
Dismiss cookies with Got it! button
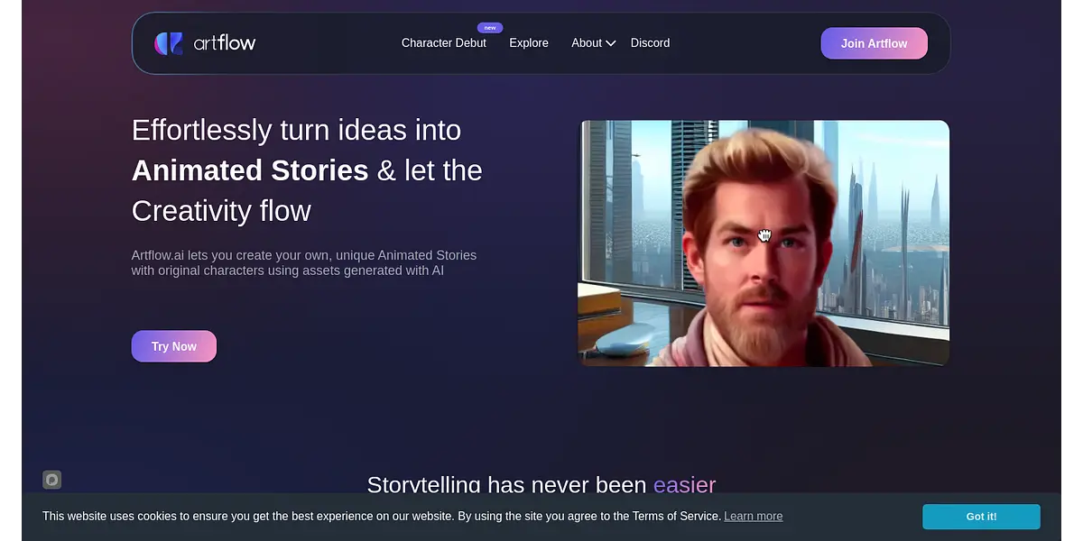tap(981, 517)
